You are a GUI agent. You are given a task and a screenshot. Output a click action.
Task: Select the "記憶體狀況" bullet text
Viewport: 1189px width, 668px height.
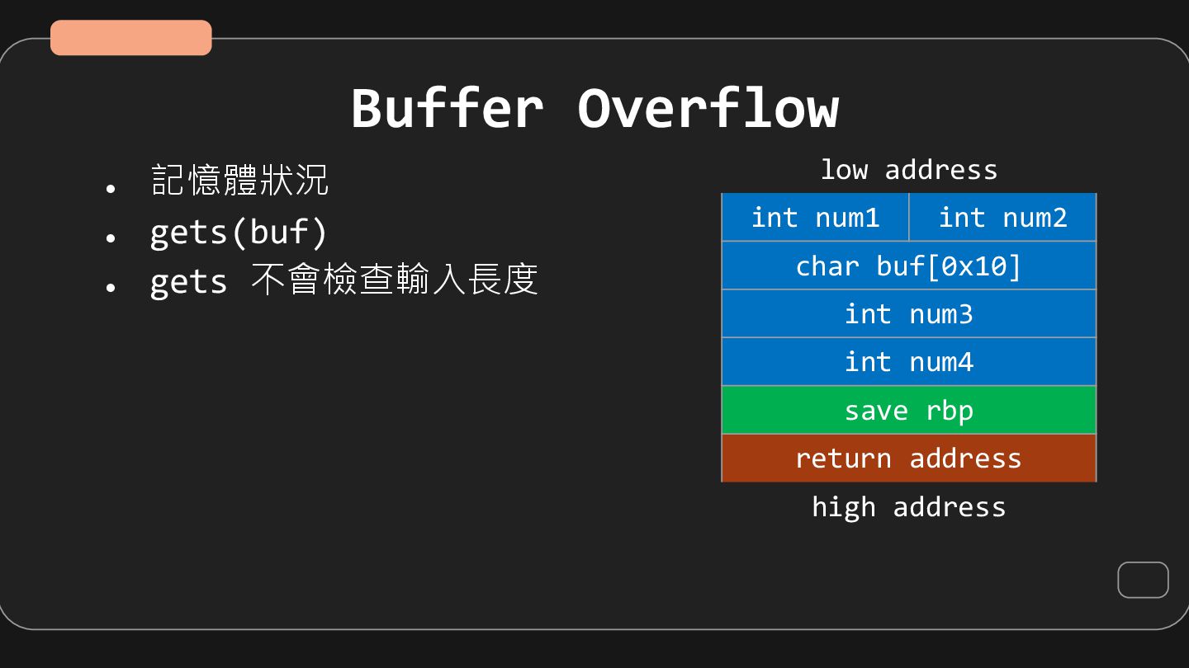point(240,180)
